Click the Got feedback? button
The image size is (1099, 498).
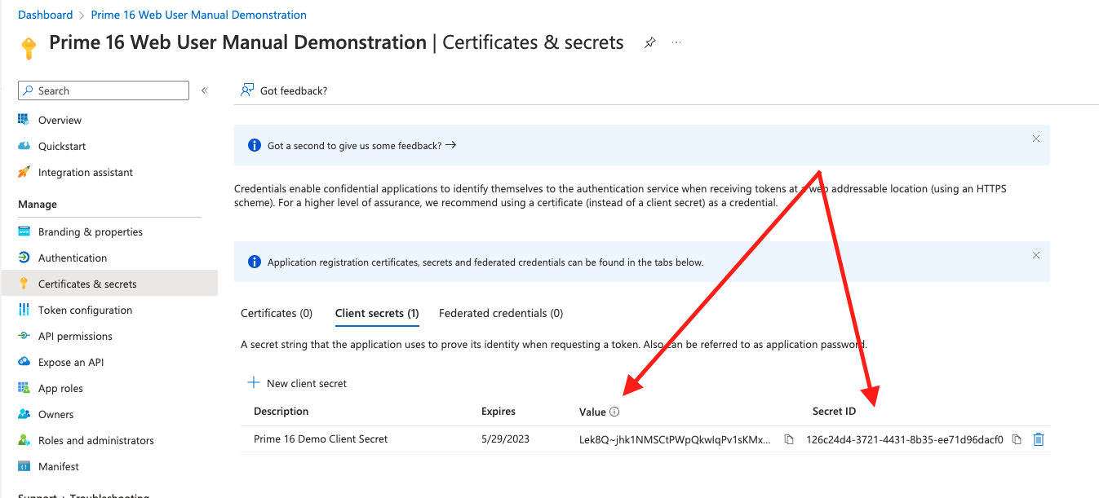coord(284,90)
